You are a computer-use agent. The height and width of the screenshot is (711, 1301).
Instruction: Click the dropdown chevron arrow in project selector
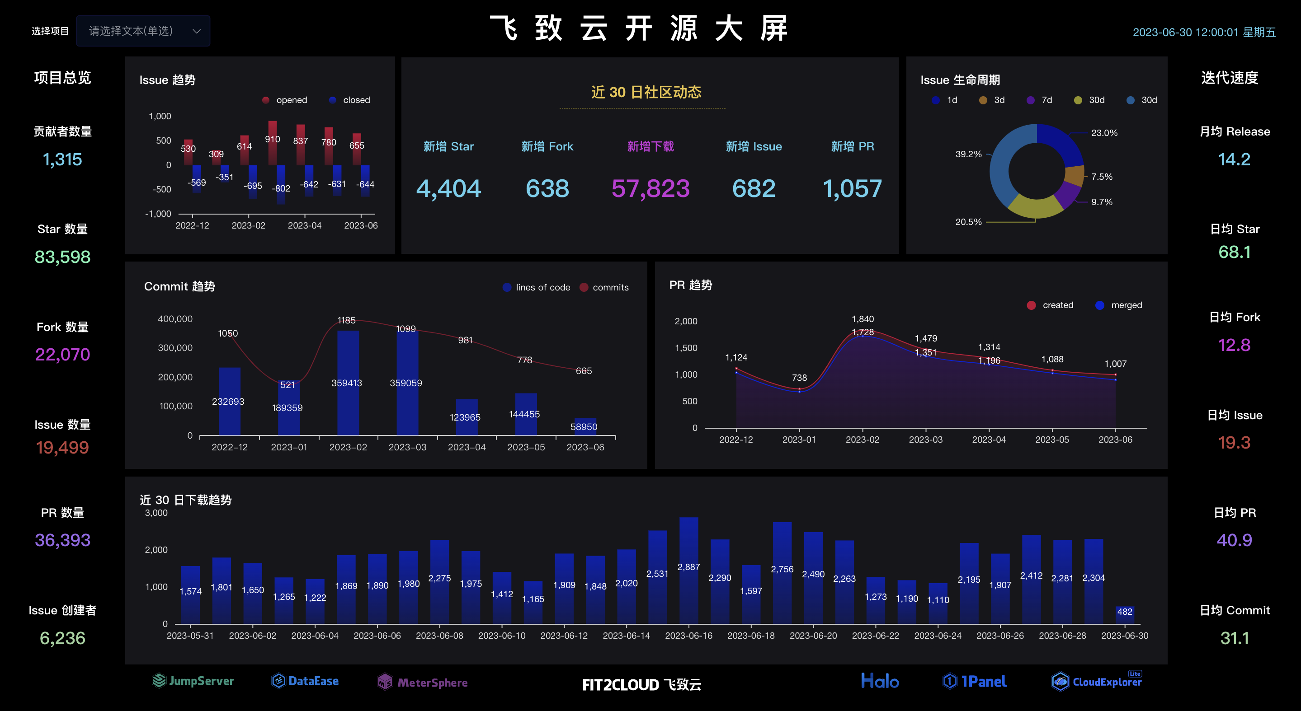click(197, 31)
